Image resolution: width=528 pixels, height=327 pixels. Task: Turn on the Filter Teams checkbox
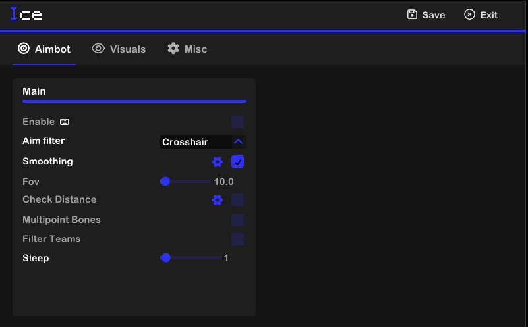(237, 239)
